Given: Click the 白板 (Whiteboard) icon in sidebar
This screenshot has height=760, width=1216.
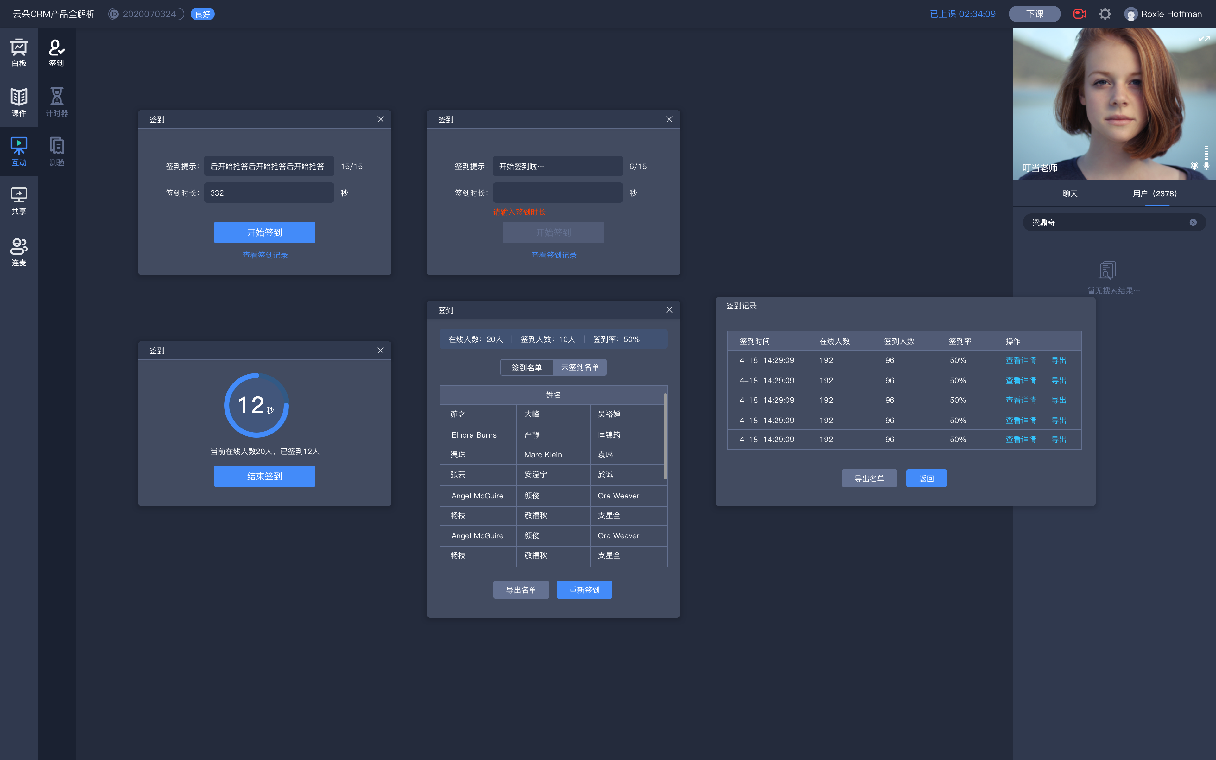Looking at the screenshot, I should (19, 51).
